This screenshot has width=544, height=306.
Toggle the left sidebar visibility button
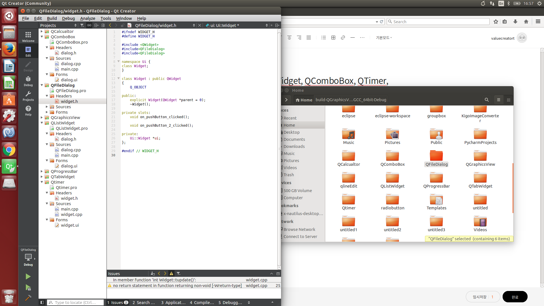(42, 302)
